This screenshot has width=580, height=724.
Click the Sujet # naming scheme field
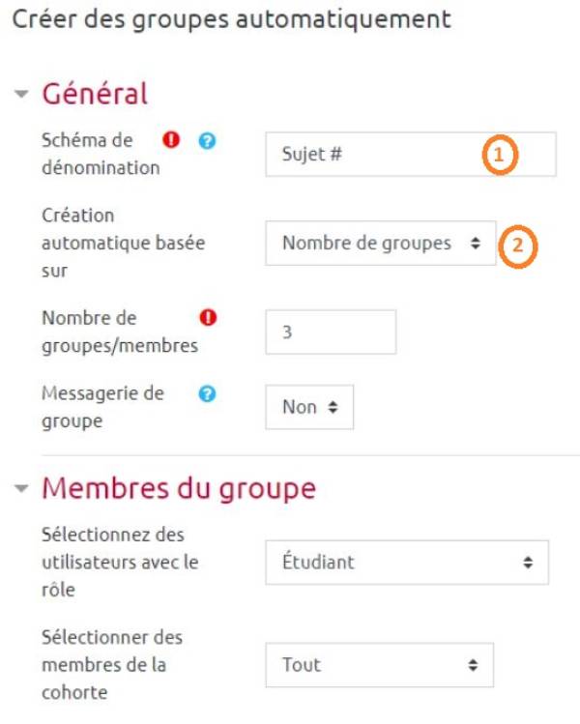pos(411,155)
